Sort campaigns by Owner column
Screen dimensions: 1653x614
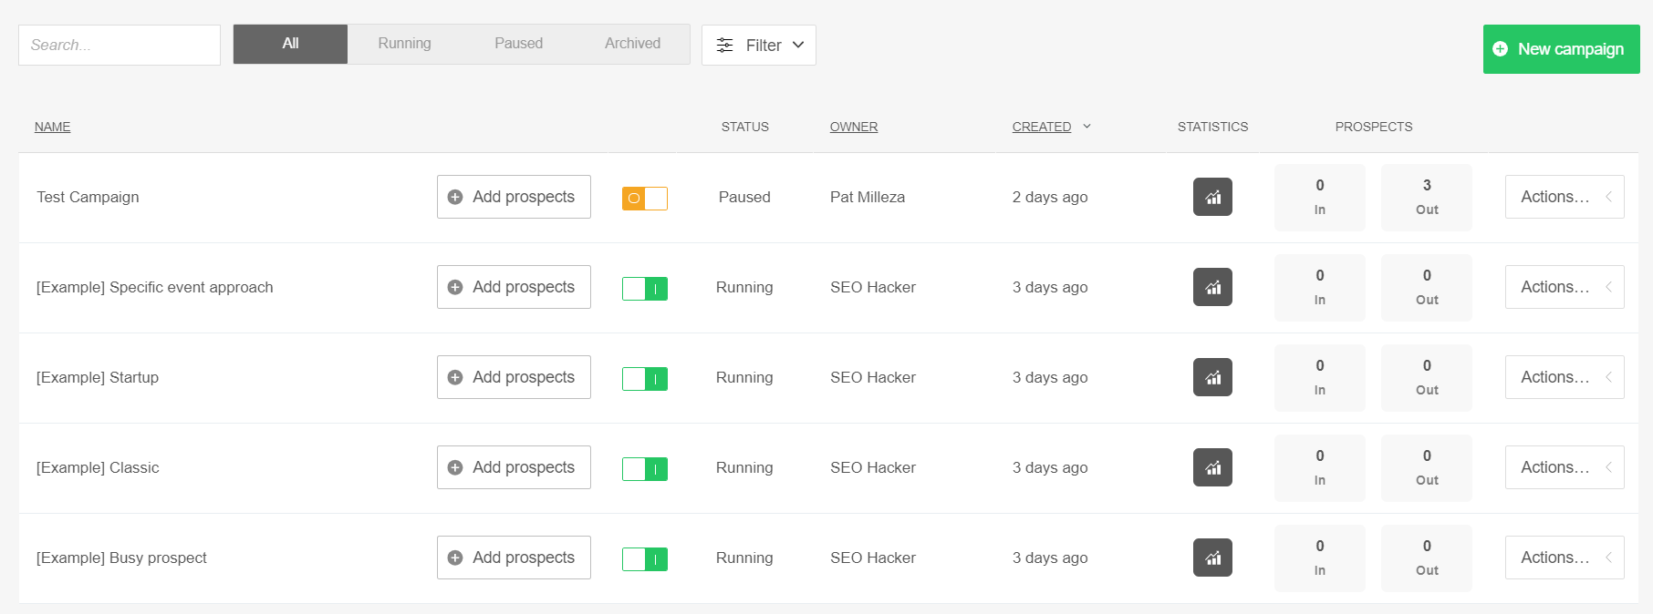point(853,127)
